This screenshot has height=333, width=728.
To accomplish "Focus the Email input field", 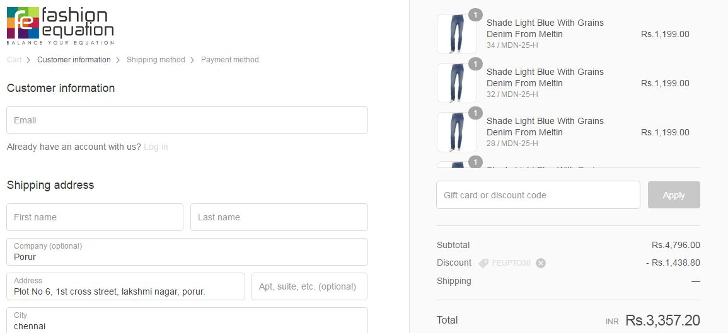I will click(x=187, y=120).
